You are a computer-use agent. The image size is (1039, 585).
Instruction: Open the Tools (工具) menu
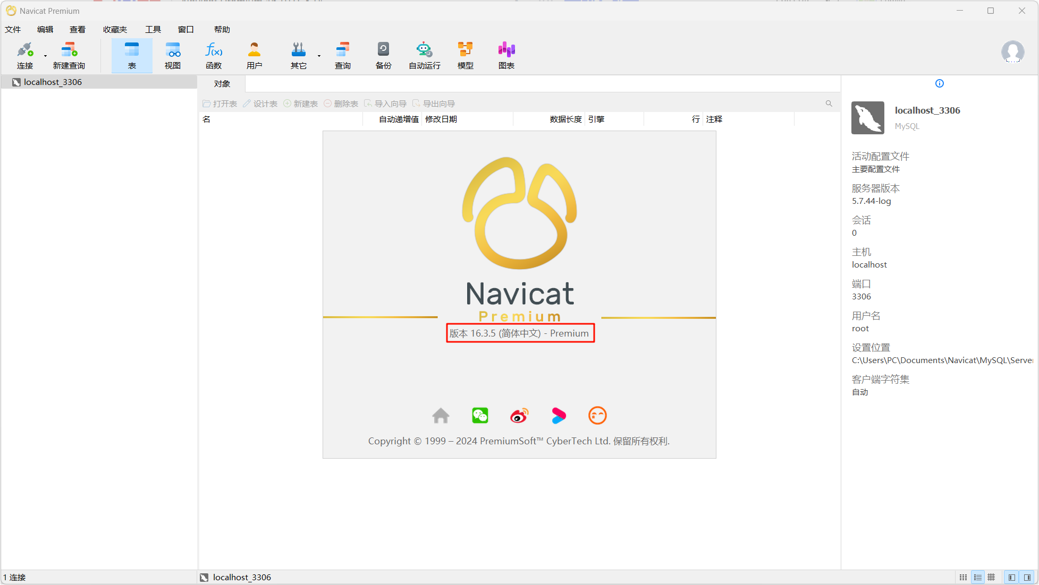coord(153,29)
